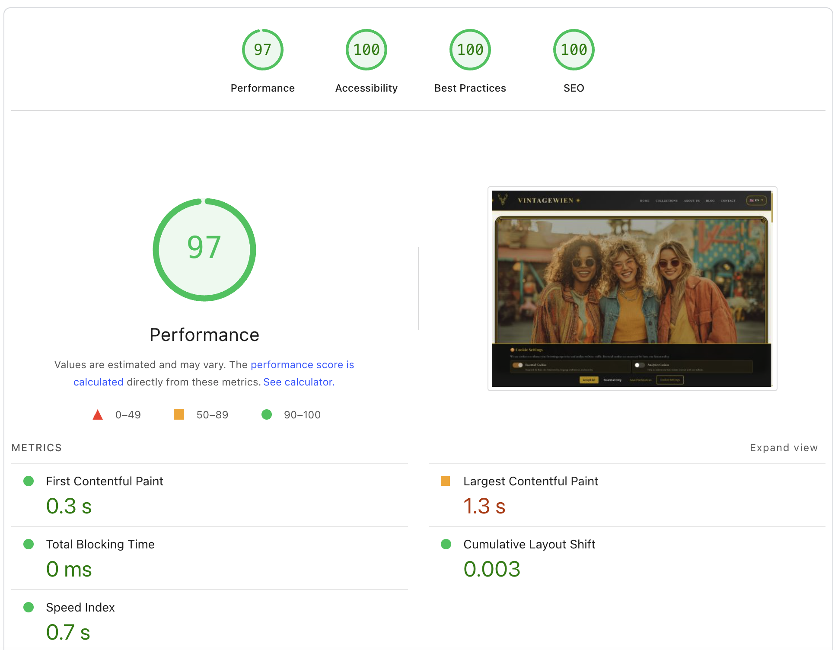This screenshot has height=650, width=835.
Task: Click the Cookie Settings cookie icon
Action: [512, 350]
